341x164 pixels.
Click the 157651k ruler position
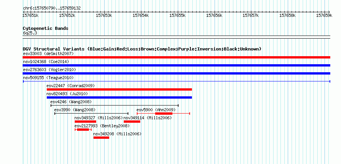coord(31,15)
